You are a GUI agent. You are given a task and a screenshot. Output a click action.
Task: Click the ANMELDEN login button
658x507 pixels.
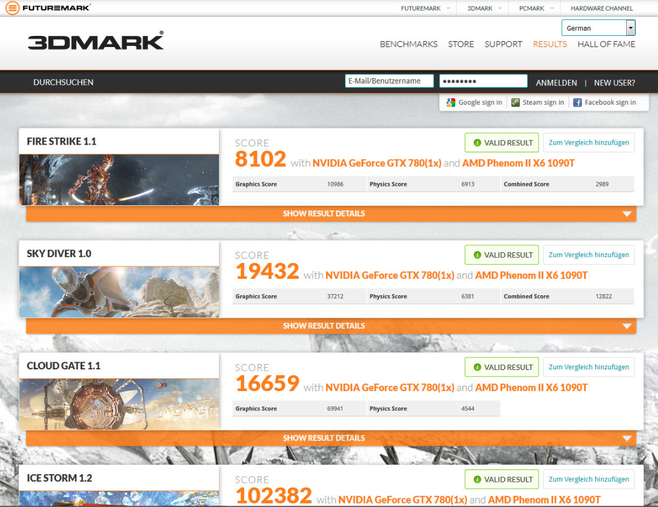coord(556,83)
